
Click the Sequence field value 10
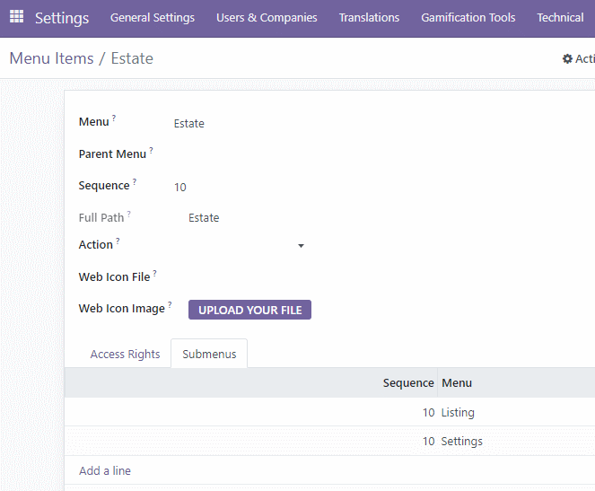pyautogui.click(x=180, y=187)
